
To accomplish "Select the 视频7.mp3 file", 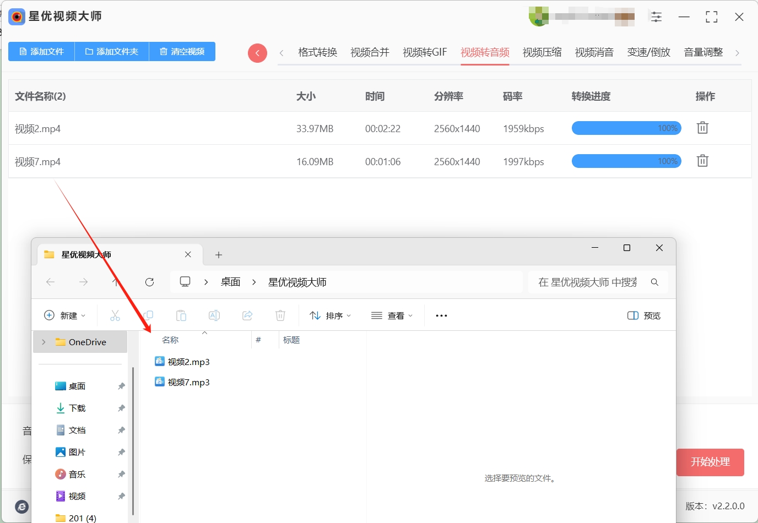I will click(x=182, y=382).
